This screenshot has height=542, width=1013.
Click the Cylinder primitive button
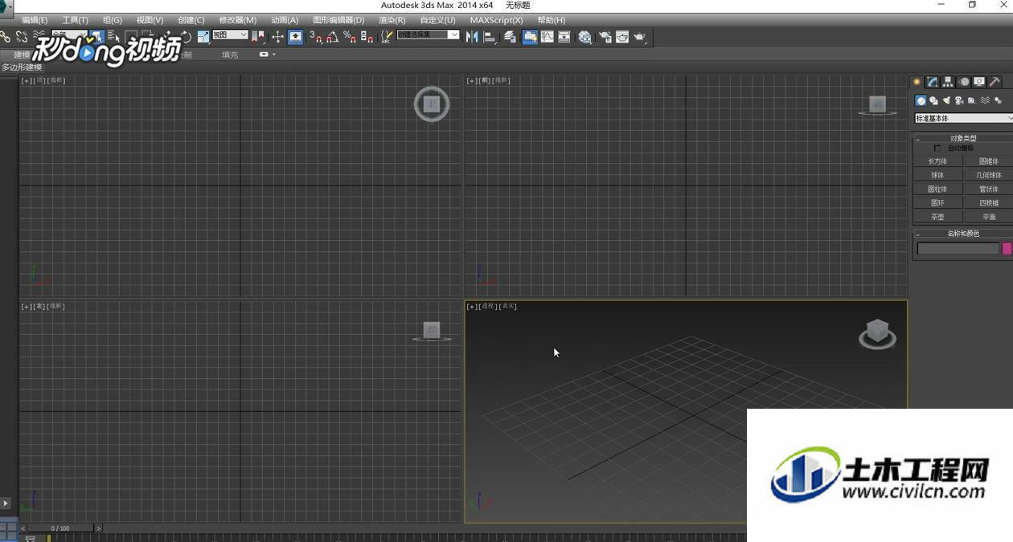[x=937, y=189]
